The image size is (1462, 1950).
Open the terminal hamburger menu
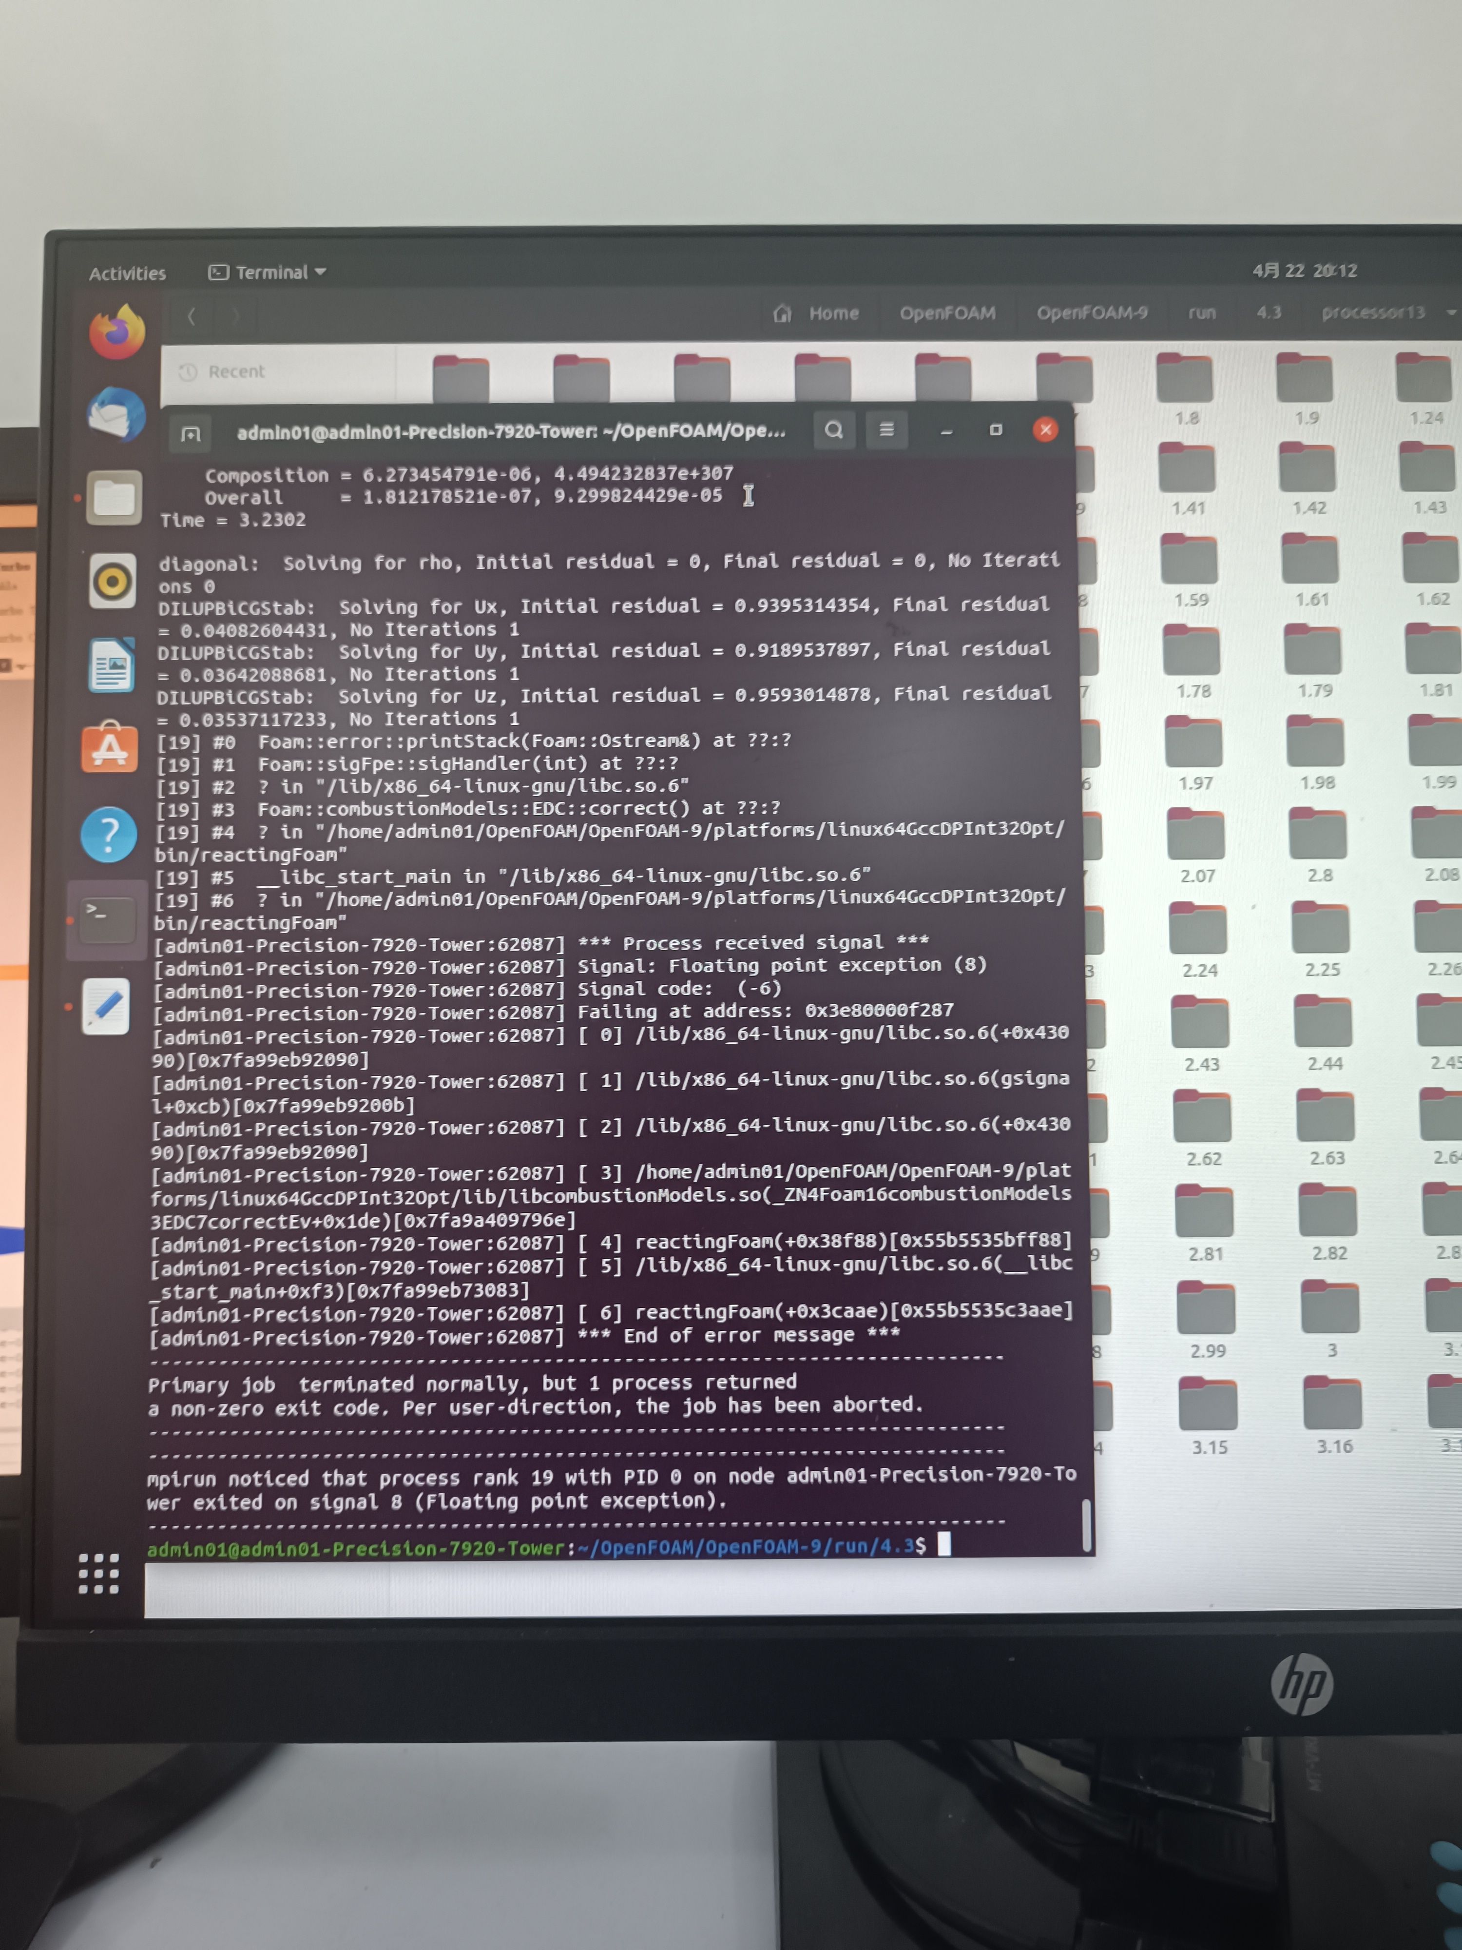tap(886, 429)
